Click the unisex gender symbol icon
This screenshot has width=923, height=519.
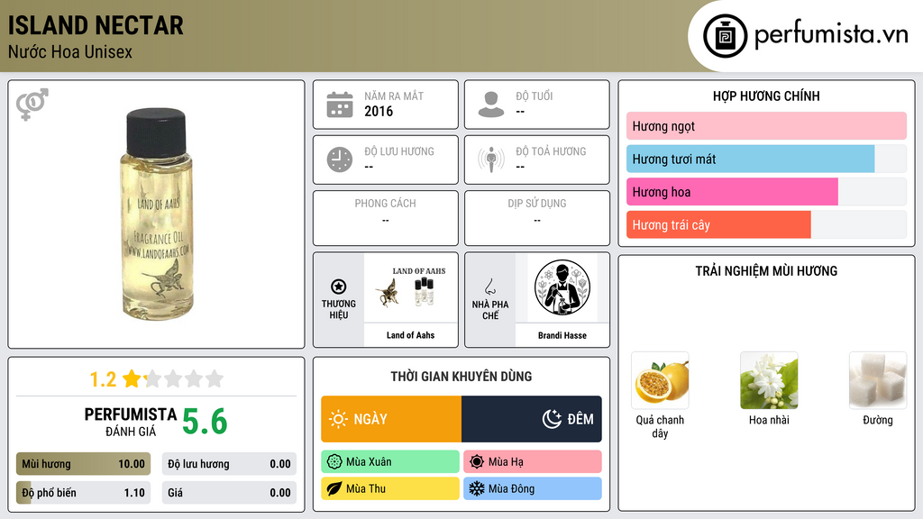point(32,105)
